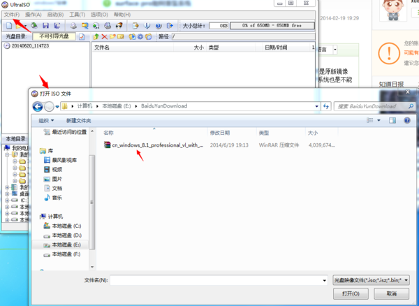This screenshot has width=419, height=306.
Task: Click the 搜索 BaiduYunDownload search box
Action: (x=374, y=106)
